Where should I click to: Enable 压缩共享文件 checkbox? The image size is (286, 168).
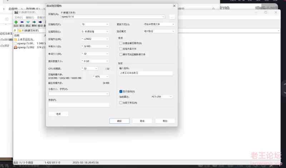click(121, 49)
